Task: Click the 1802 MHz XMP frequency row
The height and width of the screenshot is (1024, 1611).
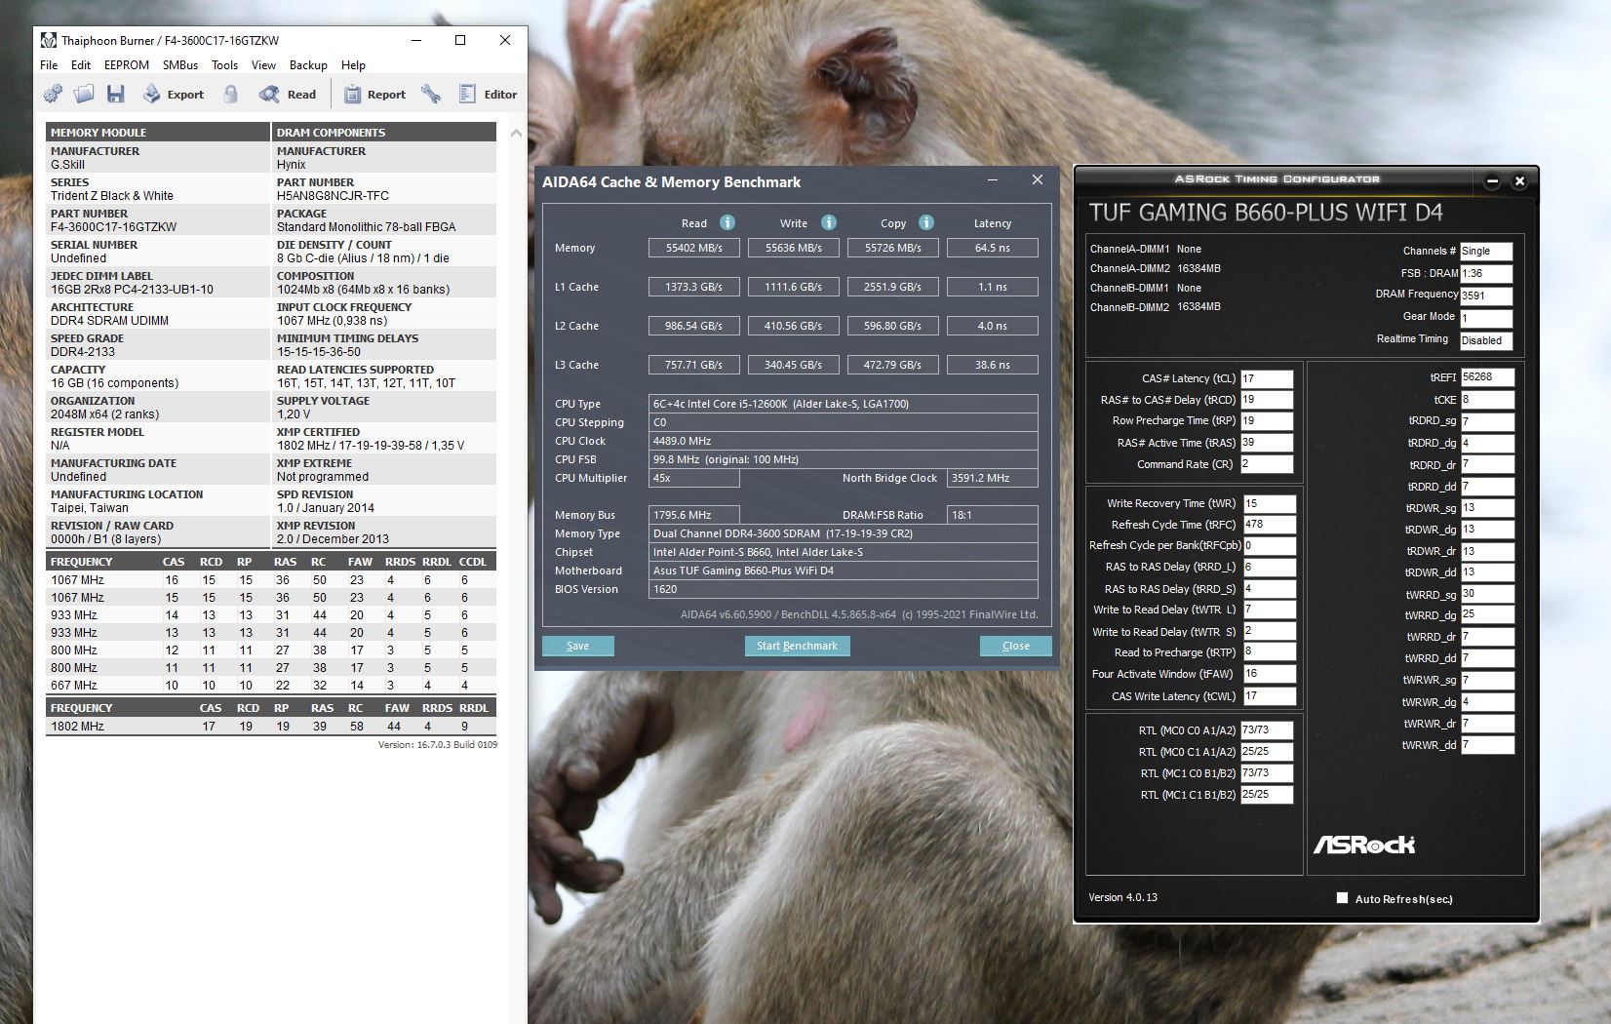Action: pos(271,727)
